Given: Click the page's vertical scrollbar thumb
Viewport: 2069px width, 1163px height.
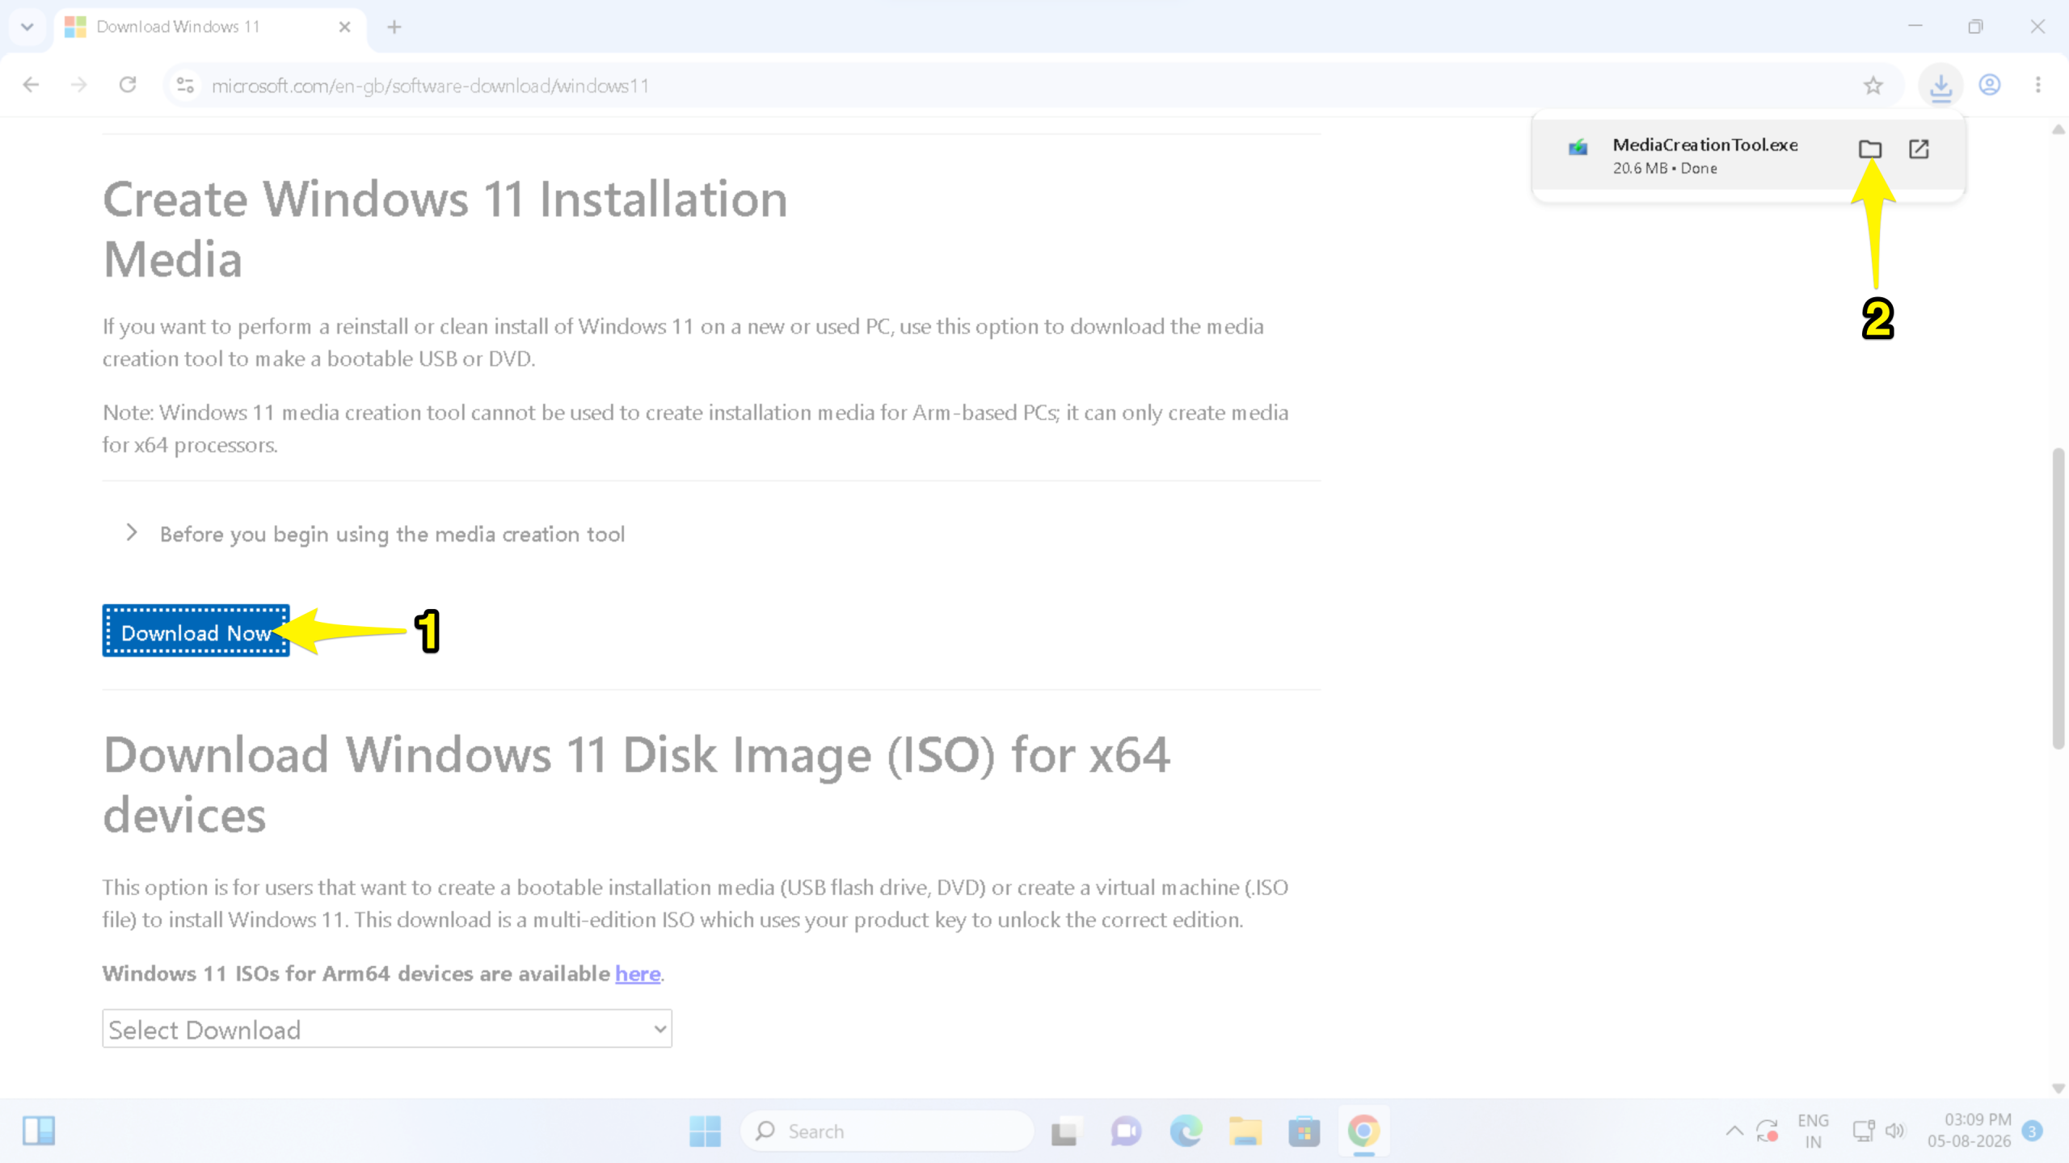Looking at the screenshot, I should (2058, 598).
